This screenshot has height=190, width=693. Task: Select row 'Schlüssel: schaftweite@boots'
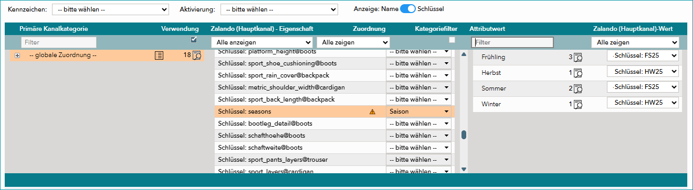tap(335, 148)
